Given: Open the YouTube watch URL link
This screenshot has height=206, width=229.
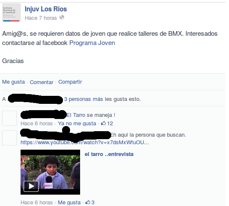Looking at the screenshot, I should 85,143.
